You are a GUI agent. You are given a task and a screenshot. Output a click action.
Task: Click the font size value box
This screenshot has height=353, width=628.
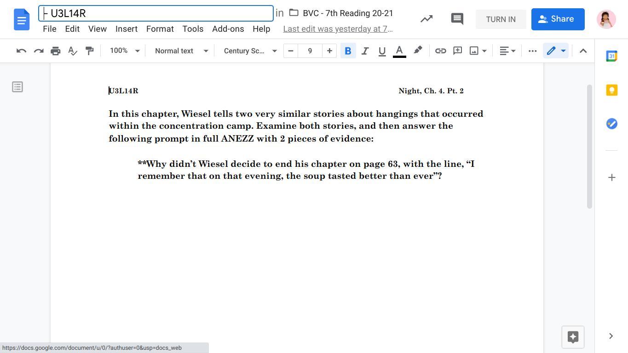[310, 51]
